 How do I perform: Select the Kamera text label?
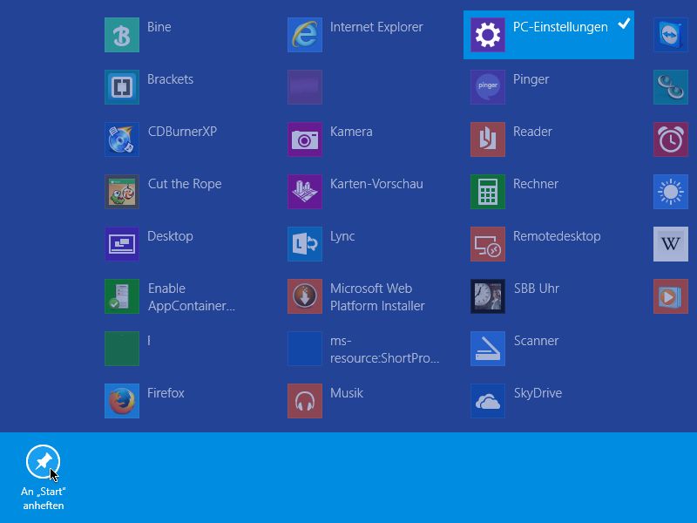351,132
